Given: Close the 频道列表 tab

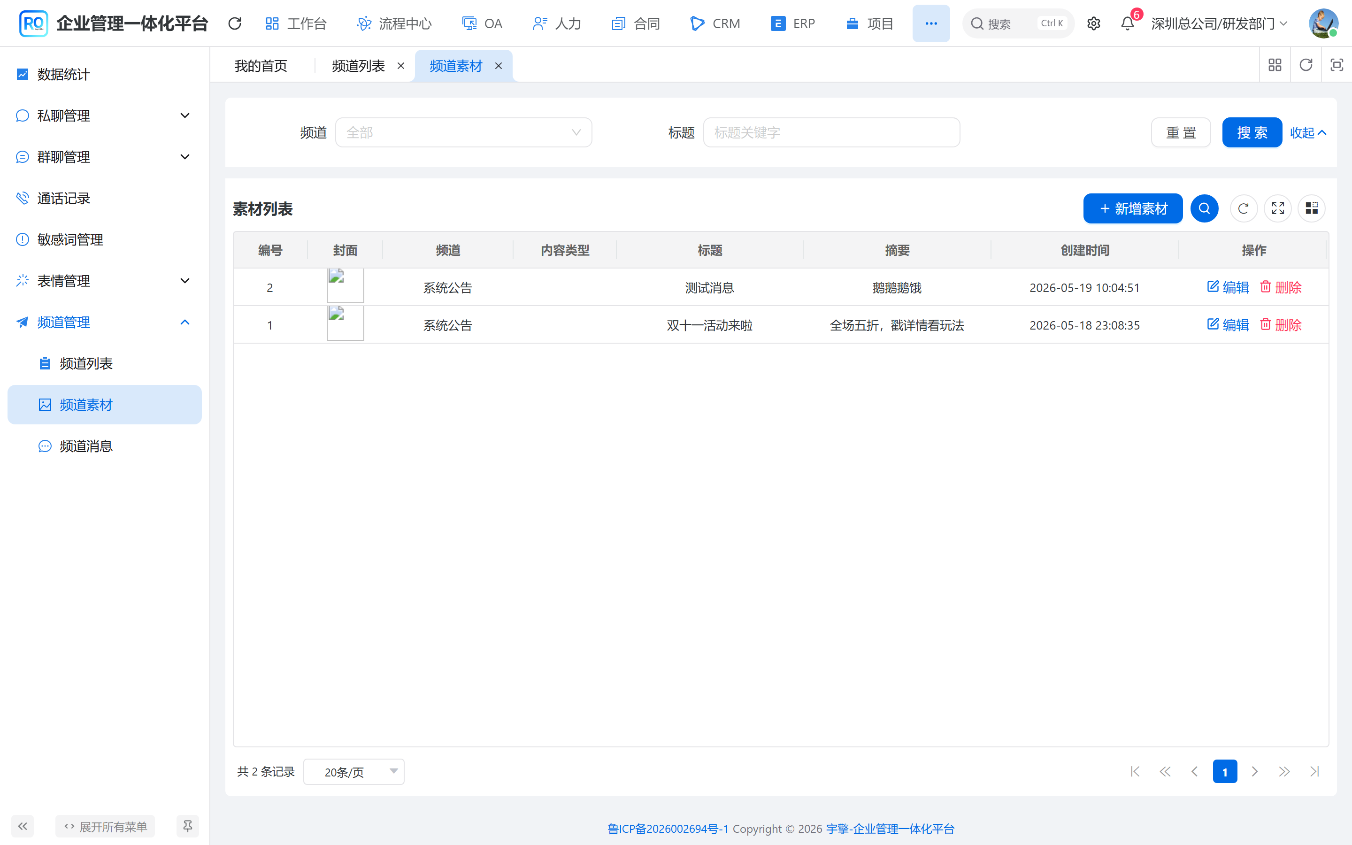Looking at the screenshot, I should [400, 66].
